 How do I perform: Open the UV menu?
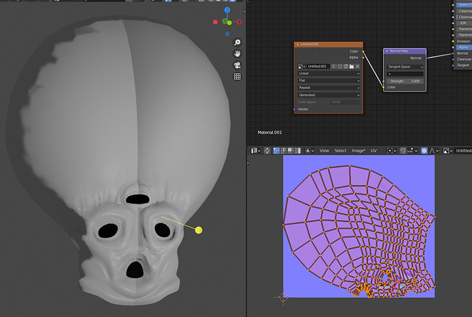[x=373, y=151]
